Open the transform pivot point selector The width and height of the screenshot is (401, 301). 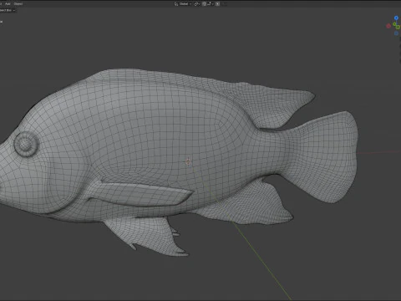coord(197,4)
